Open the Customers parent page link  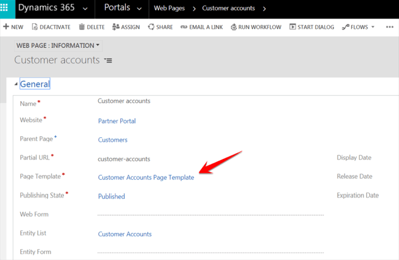(112, 140)
